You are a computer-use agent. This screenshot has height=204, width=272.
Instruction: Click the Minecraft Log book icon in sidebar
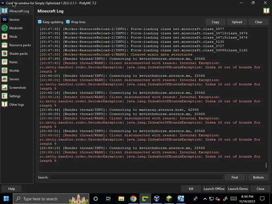pyautogui.click(x=5, y=11)
